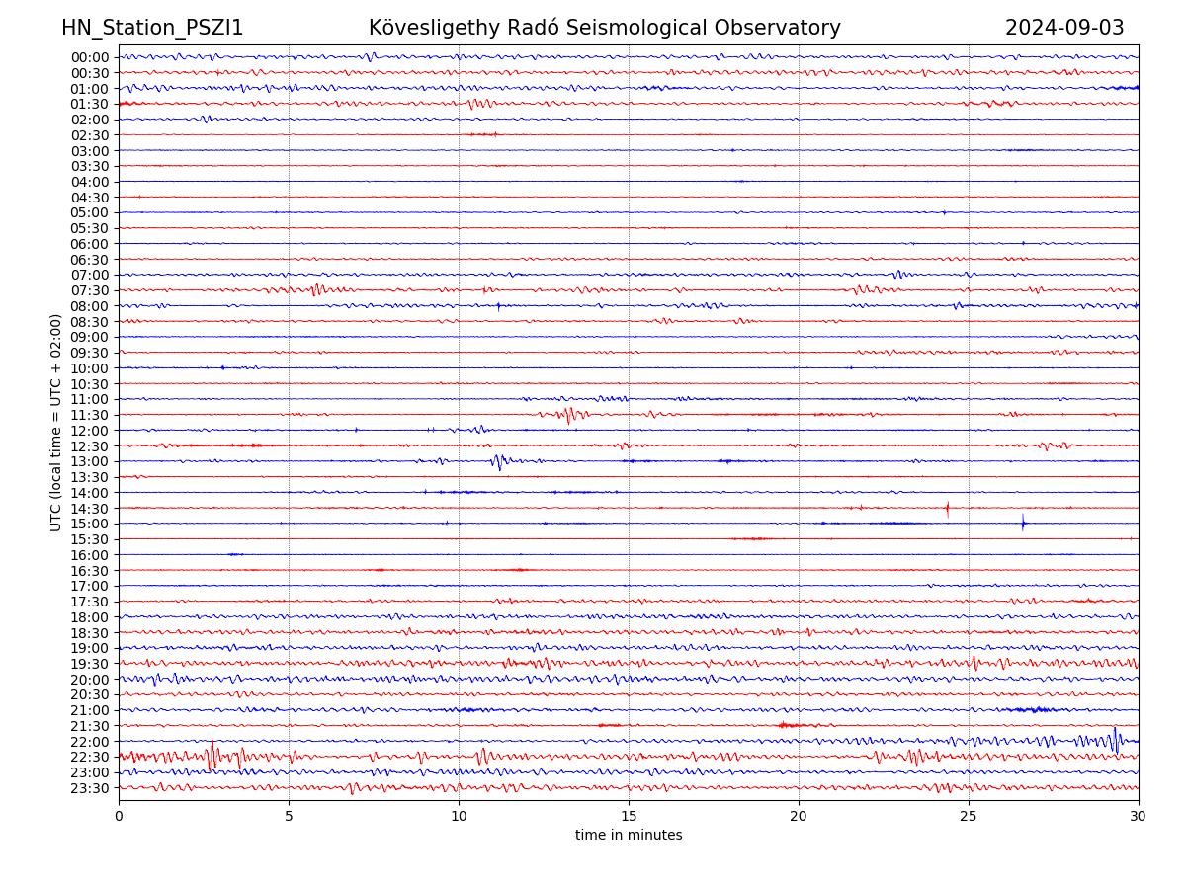Click the x-axis tick labeled 30

coord(1139,817)
